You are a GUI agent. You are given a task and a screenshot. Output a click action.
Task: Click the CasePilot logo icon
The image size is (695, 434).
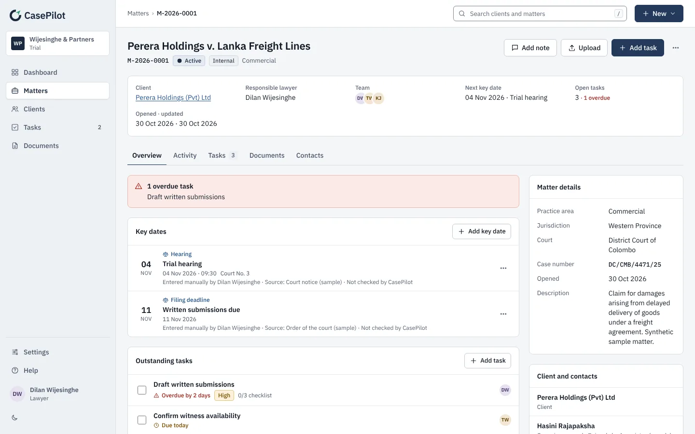tap(15, 15)
